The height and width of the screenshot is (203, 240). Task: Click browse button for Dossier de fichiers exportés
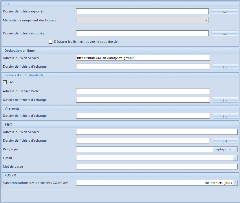[x=225, y=12]
